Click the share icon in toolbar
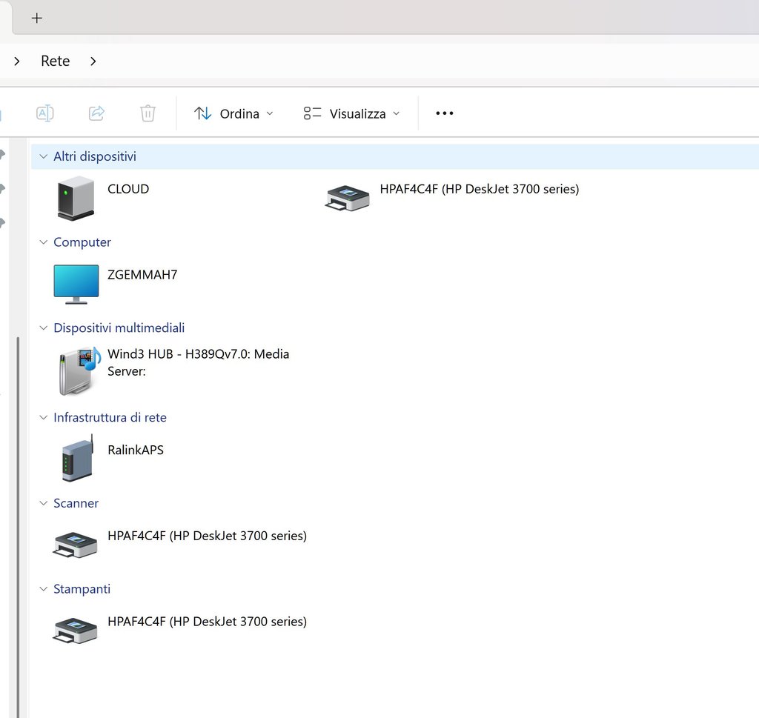The height and width of the screenshot is (718, 759). pyautogui.click(x=96, y=113)
